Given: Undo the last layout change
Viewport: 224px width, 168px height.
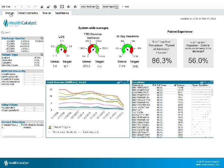Looking at the screenshot, I should pos(28,7).
